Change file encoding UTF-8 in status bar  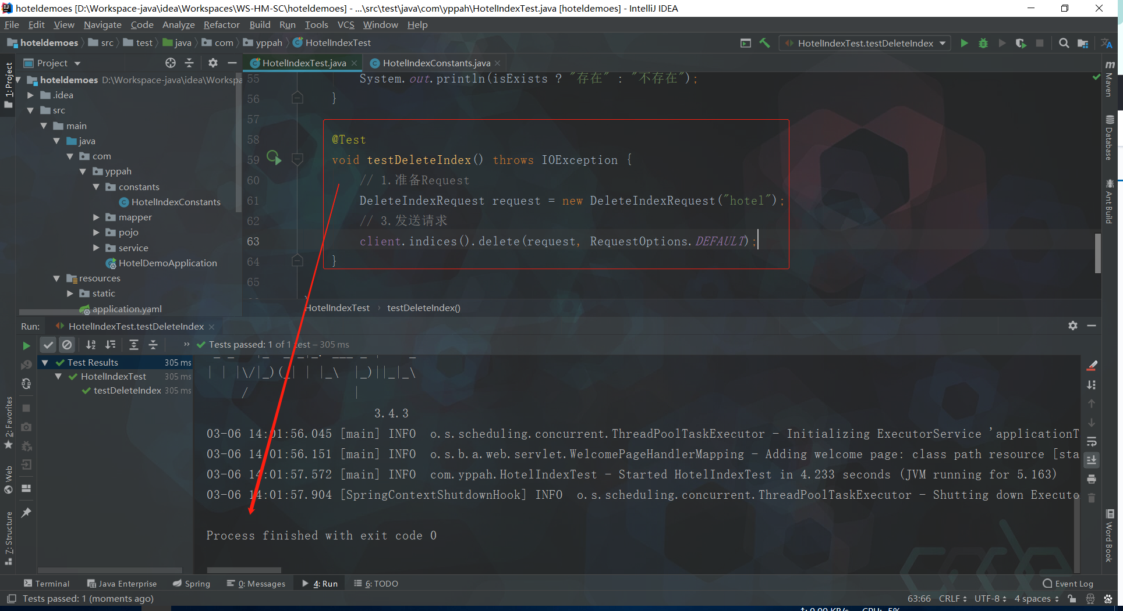[x=990, y=599]
